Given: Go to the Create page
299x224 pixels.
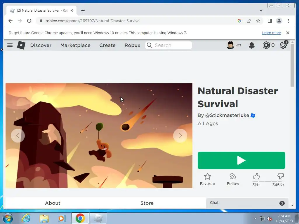Looking at the screenshot, I should point(107,45).
